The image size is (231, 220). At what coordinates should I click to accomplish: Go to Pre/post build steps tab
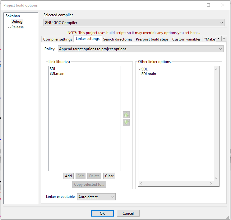(x=152, y=39)
